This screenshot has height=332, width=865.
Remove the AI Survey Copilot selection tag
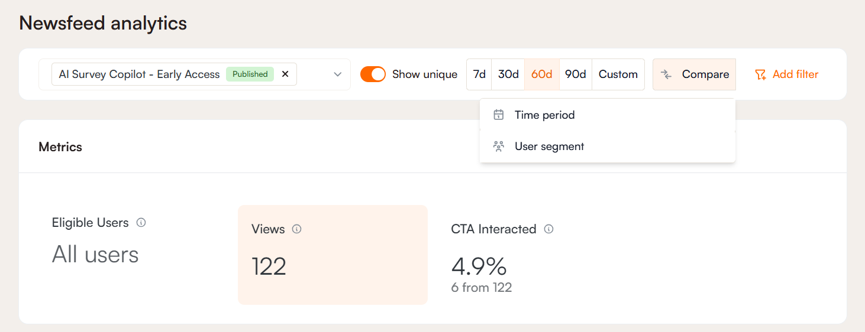point(285,74)
